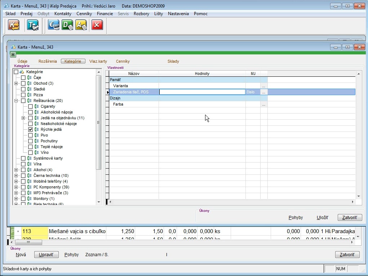The width and height of the screenshot is (368, 276).
Task: Click the teal T printer toolbar icon
Action: [x=32, y=25]
